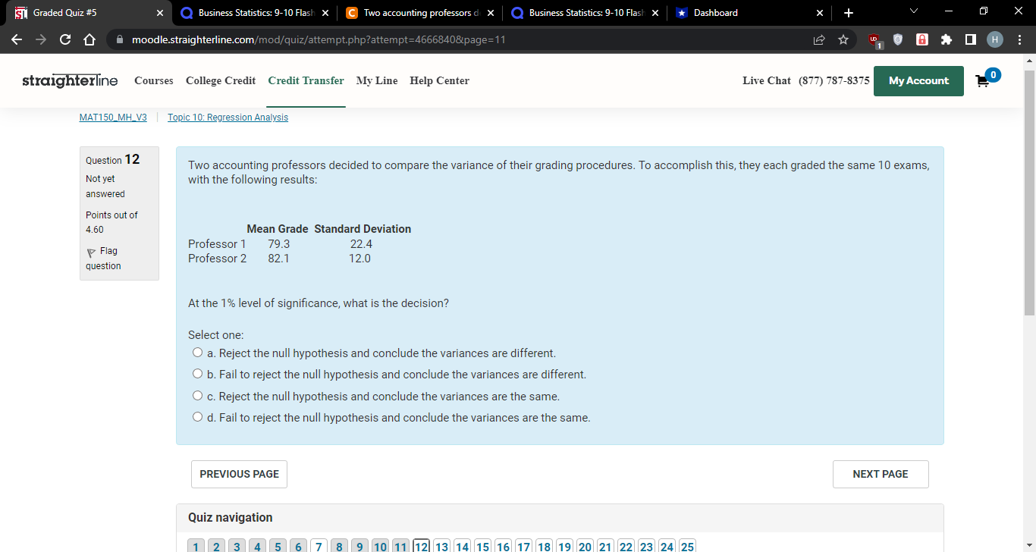Close the Dashboard tab
Viewport: 1036px width, 552px height.
[820, 13]
